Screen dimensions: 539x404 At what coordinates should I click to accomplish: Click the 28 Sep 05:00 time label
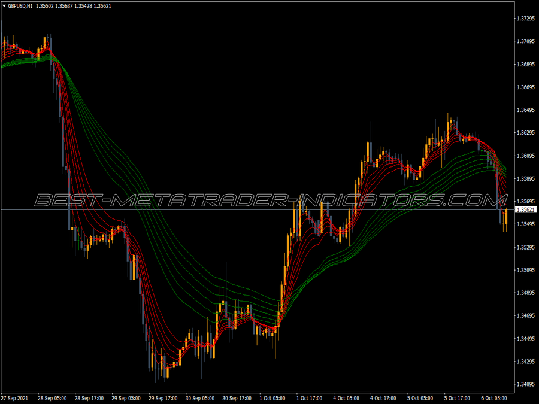52,398
